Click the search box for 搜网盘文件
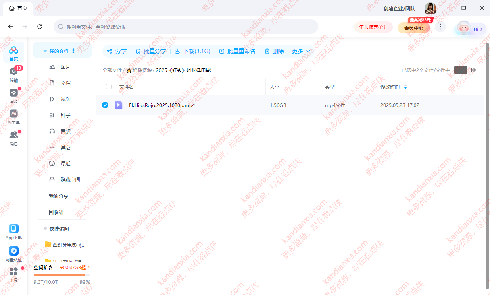This screenshot has height=295, width=490. click(186, 27)
